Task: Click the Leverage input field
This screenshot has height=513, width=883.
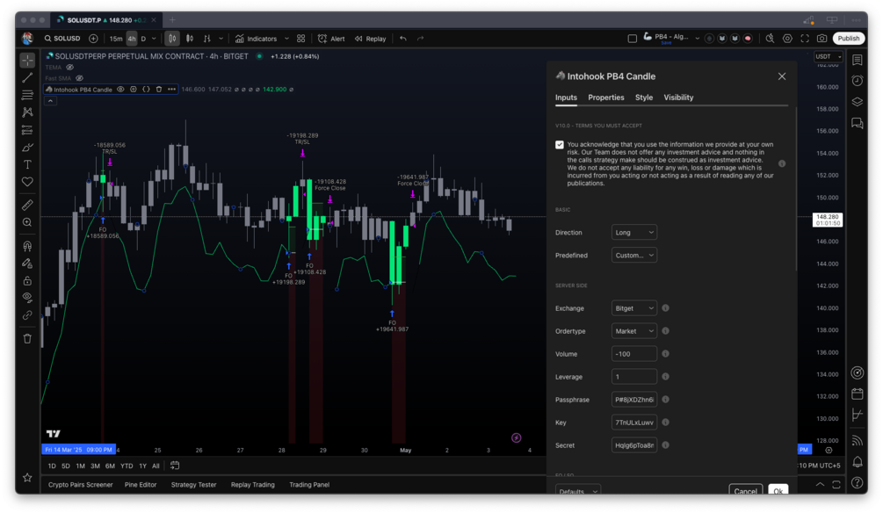Action: coord(634,377)
